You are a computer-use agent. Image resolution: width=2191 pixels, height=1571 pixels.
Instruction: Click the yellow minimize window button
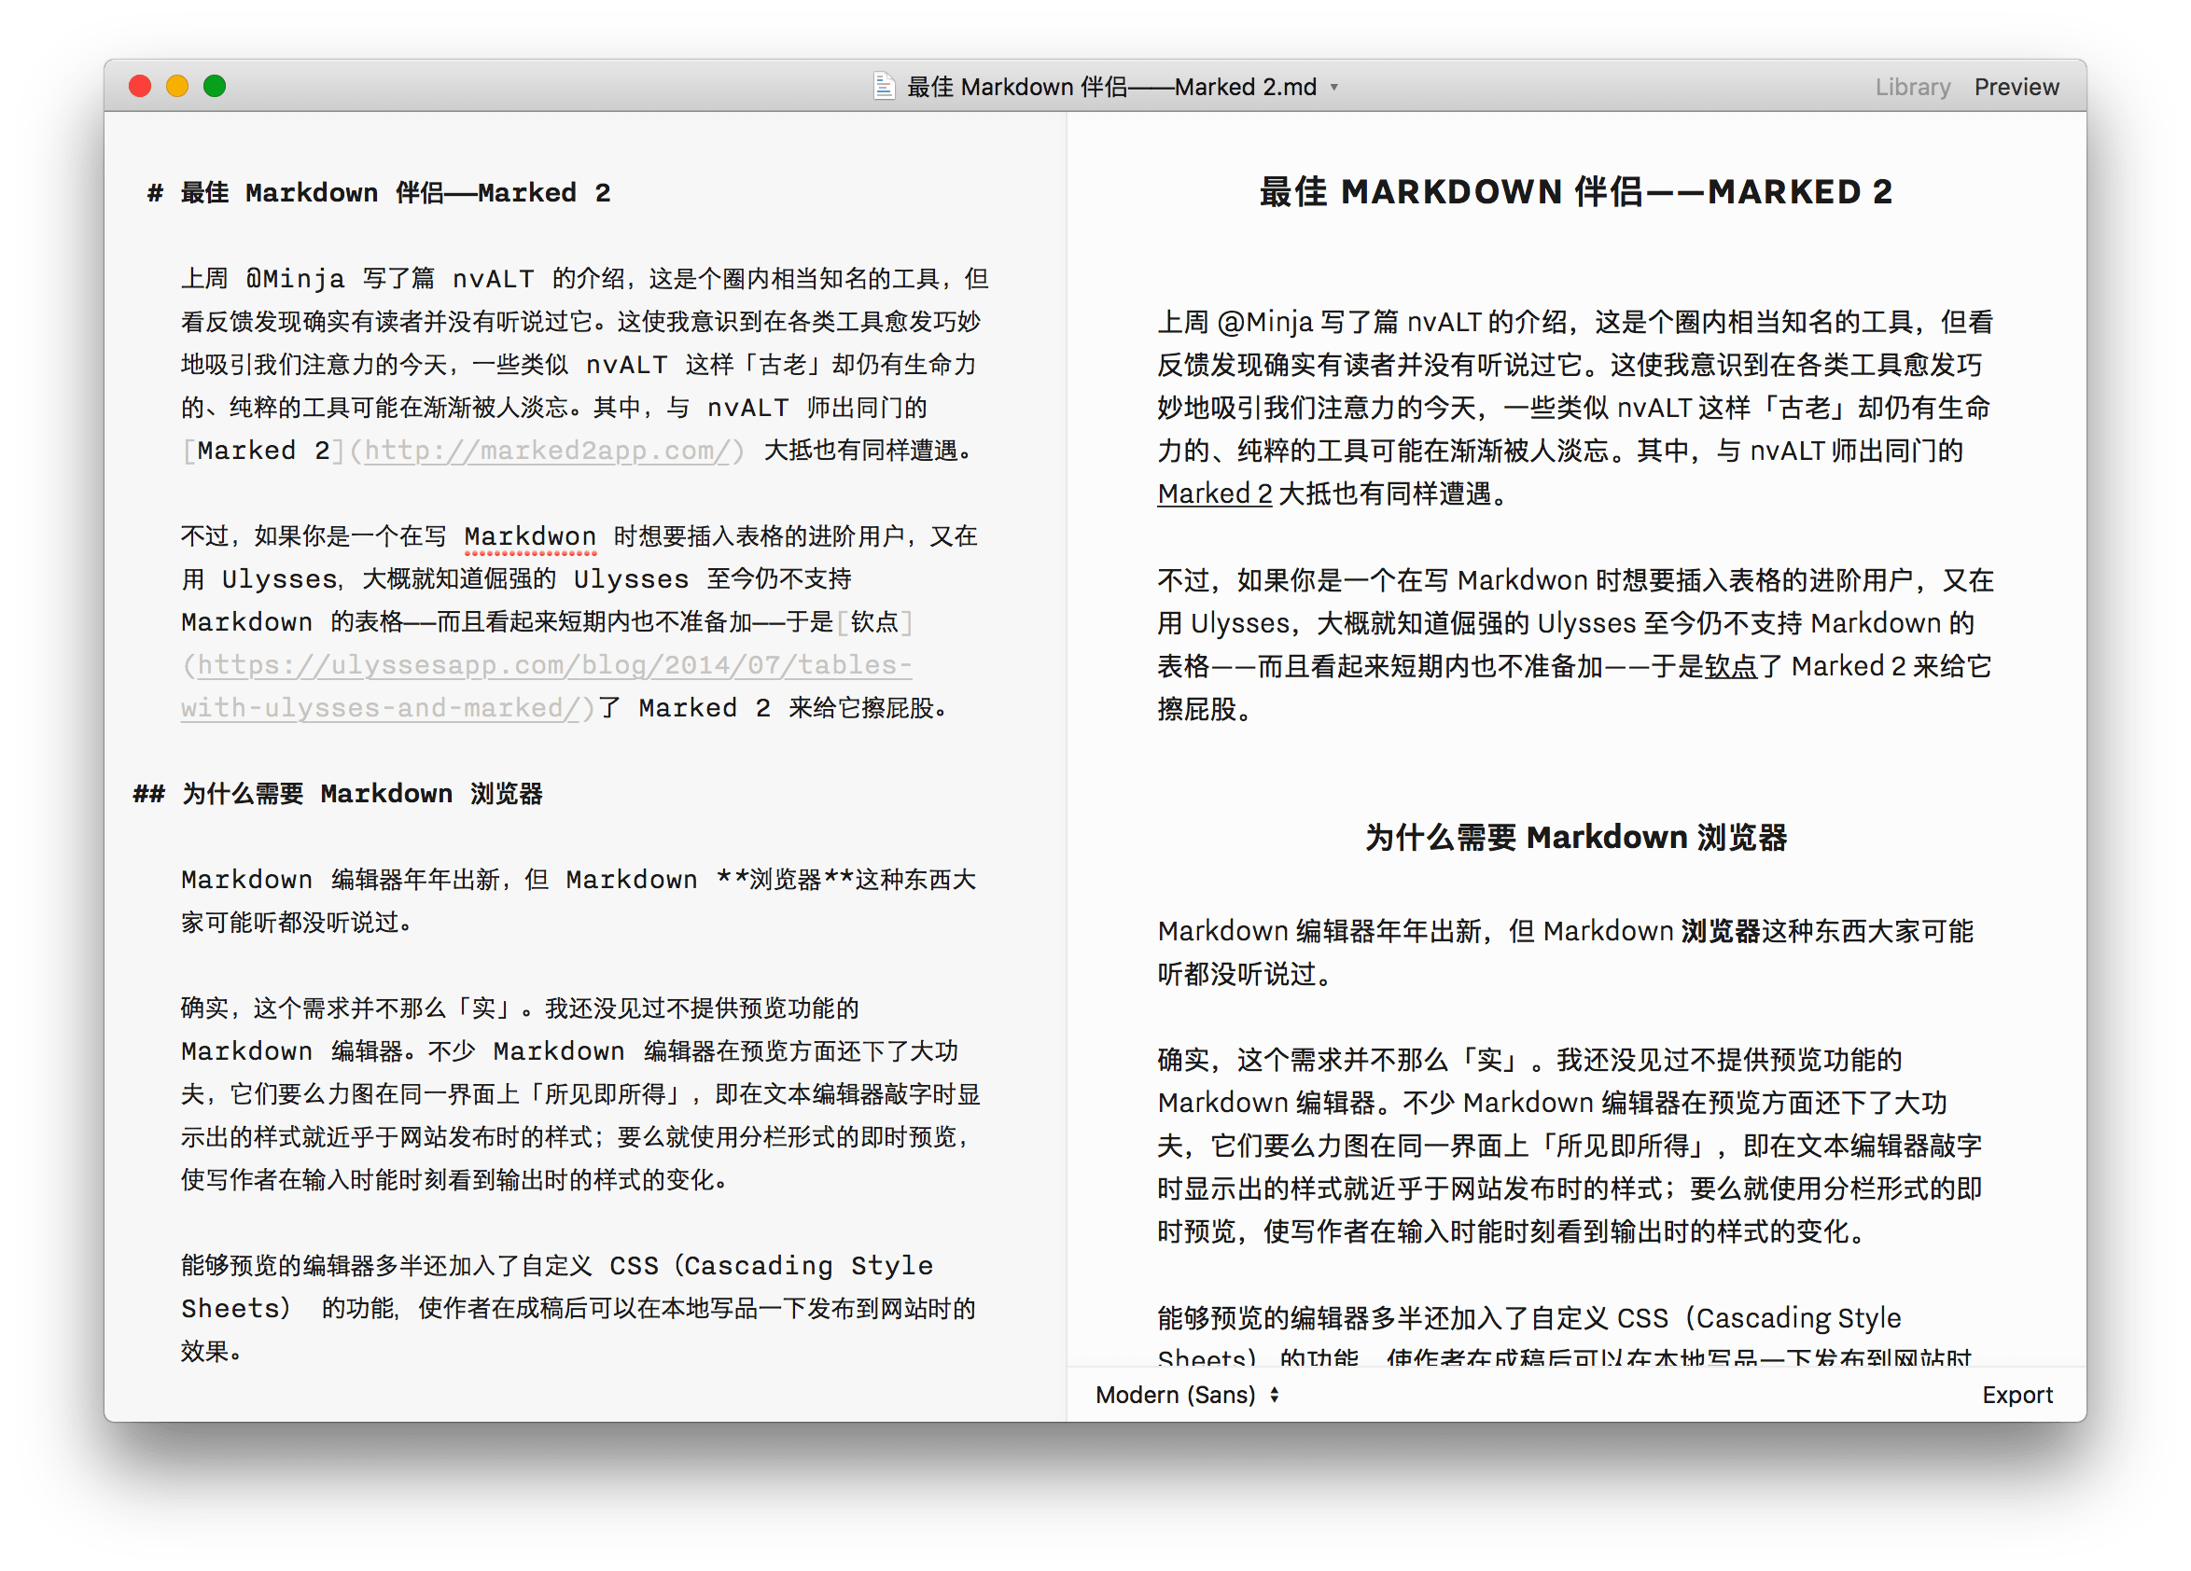click(177, 86)
